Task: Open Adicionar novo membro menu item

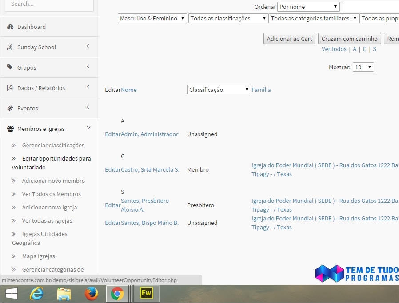Action: (53, 181)
